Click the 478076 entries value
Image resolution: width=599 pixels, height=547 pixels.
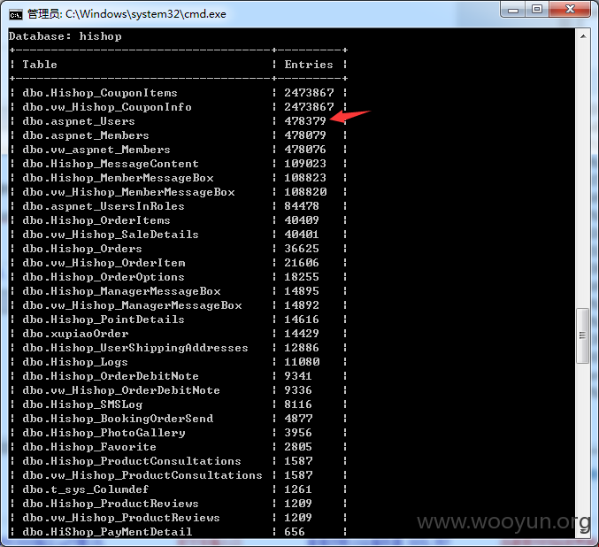click(x=305, y=150)
